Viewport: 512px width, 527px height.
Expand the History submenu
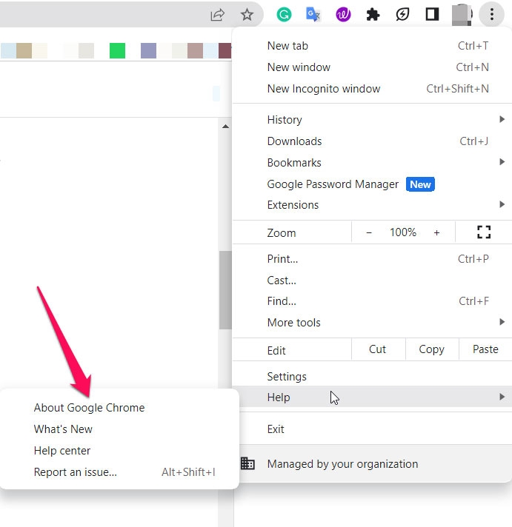tap(372, 120)
